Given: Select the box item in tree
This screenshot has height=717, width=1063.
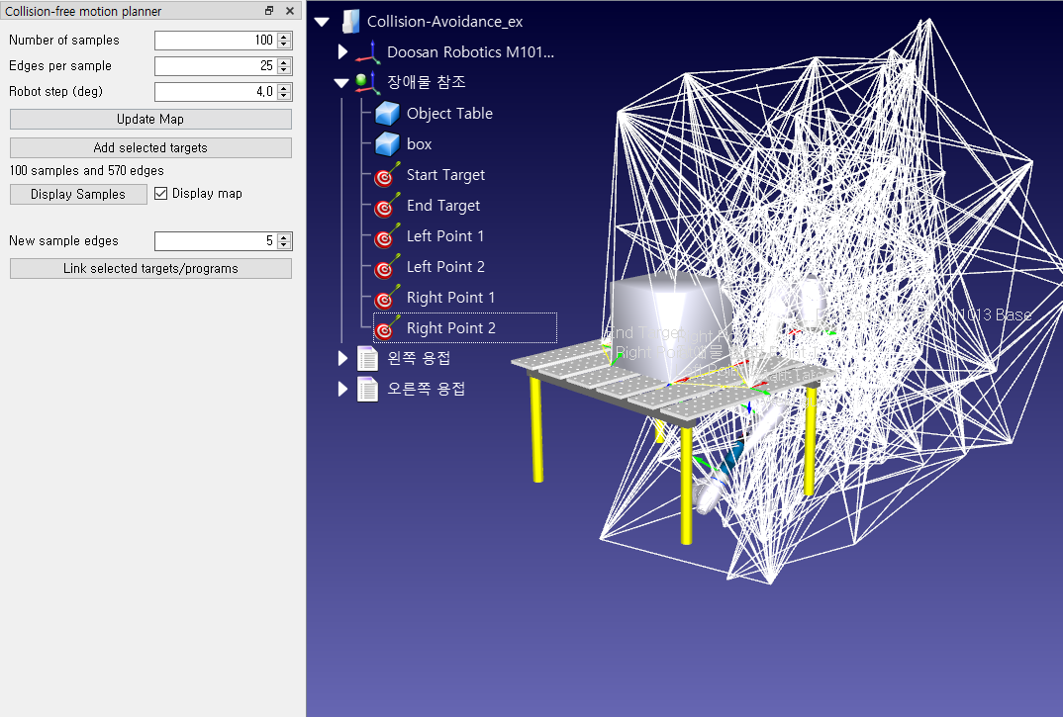Looking at the screenshot, I should (419, 144).
